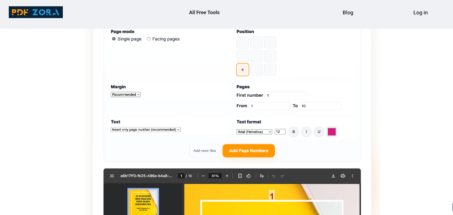453x215 pixels.
Task: Download the PDF file
Action: pyautogui.click(x=333, y=176)
